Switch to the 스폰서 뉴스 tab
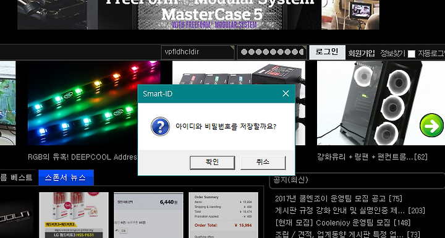The image size is (445, 238). click(x=66, y=177)
